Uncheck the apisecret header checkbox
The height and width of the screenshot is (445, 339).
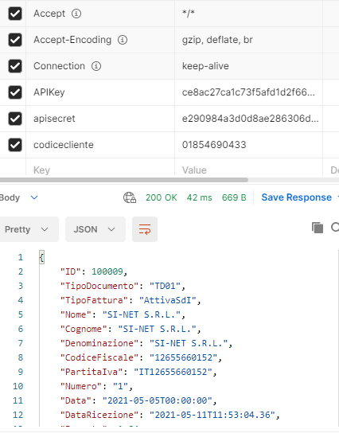15,119
